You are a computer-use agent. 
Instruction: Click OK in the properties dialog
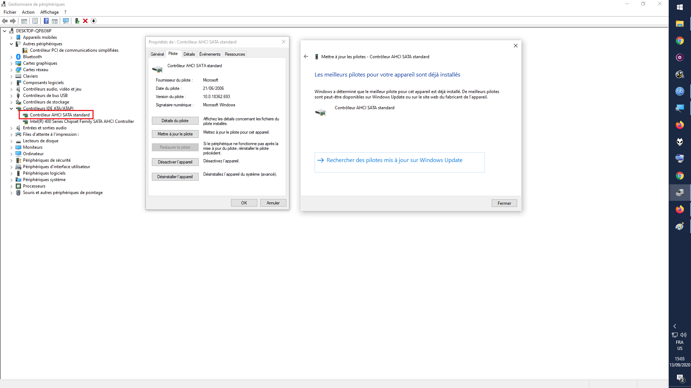coord(244,203)
